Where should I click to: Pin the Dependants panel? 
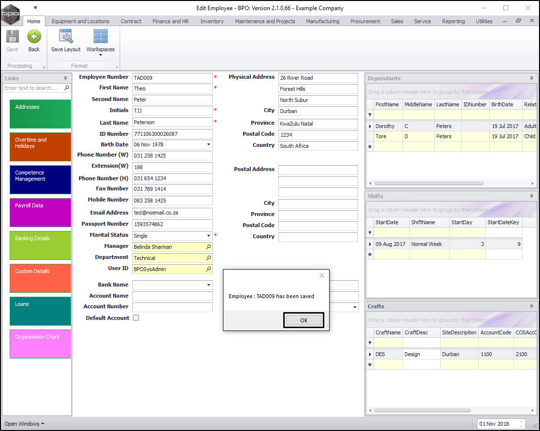pyautogui.click(x=531, y=78)
